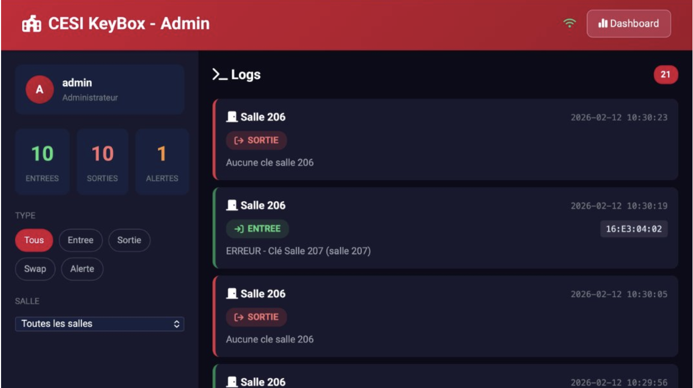This screenshot has width=693, height=388.
Task: Click the door icon of the 10:29:56 log
Action: (232, 382)
